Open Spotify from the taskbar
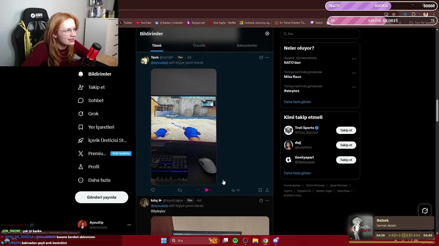Image resolution: width=439 pixels, height=246 pixels. tap(235, 241)
